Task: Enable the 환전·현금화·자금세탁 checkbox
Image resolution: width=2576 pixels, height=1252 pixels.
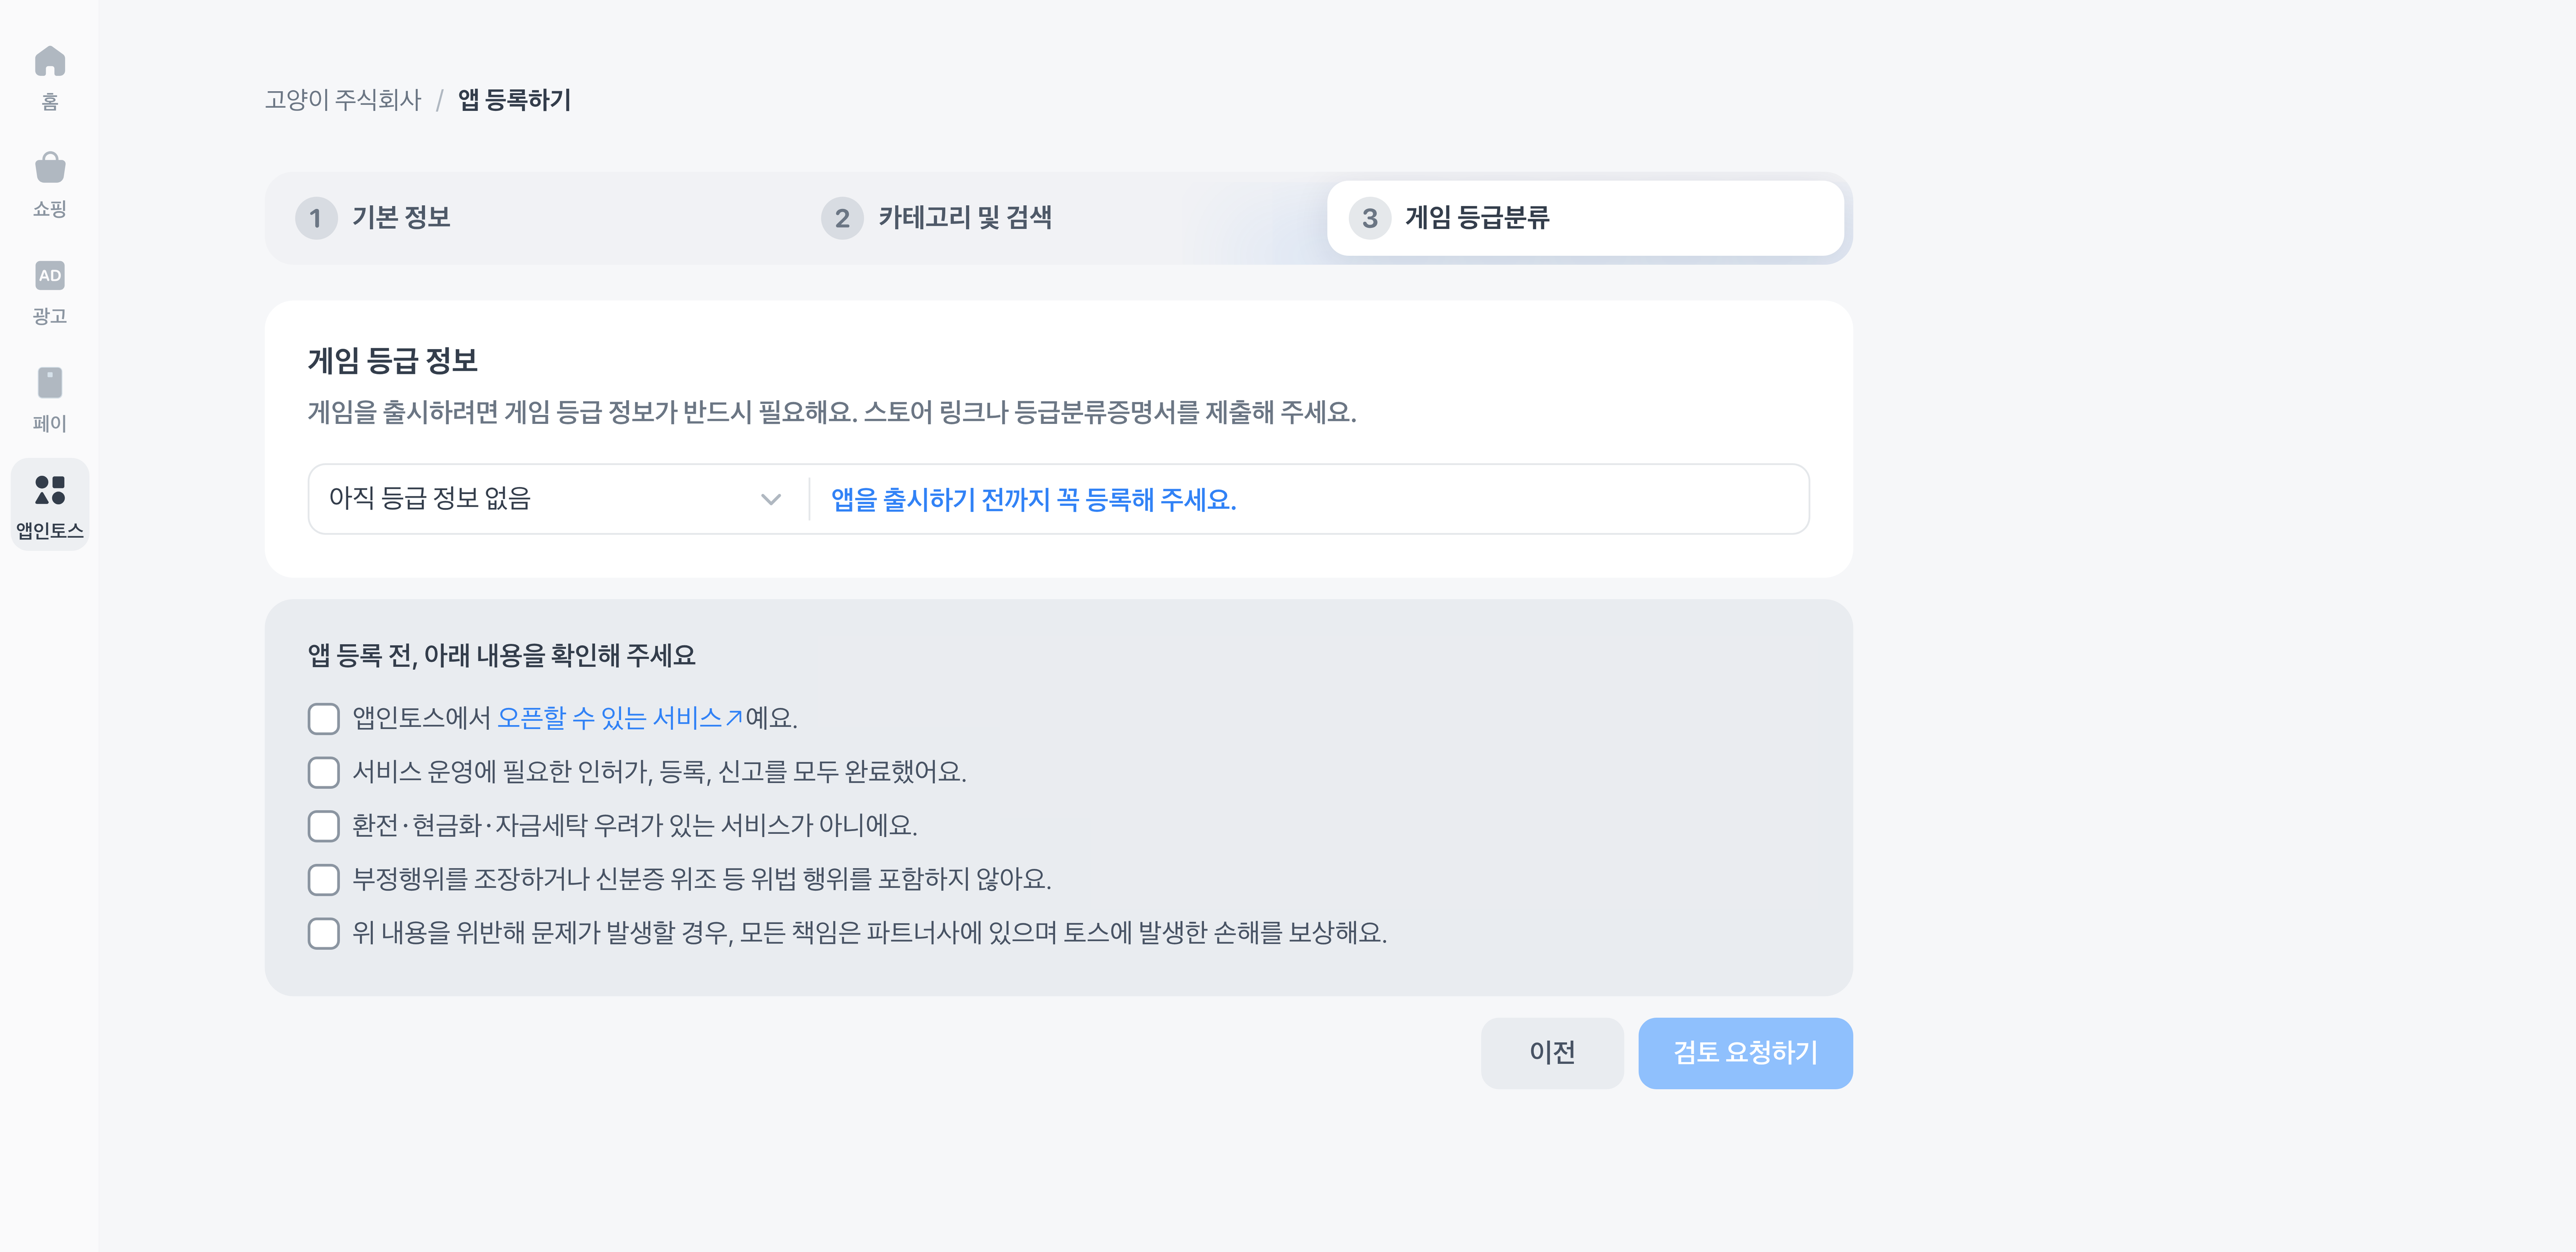Action: [324, 826]
